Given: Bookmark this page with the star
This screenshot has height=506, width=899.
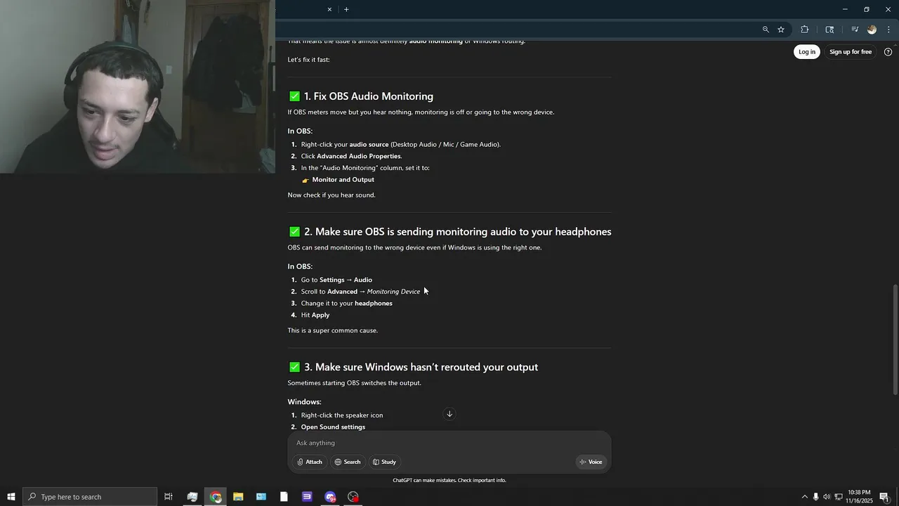Looking at the screenshot, I should (x=781, y=30).
